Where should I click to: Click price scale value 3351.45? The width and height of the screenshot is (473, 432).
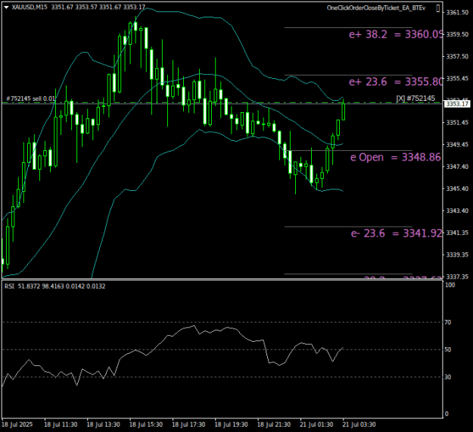[457, 122]
